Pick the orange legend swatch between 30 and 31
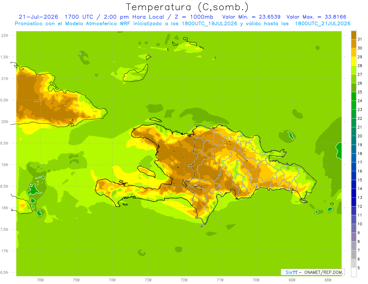The height and width of the screenshot is (284, 368). (x=354, y=44)
